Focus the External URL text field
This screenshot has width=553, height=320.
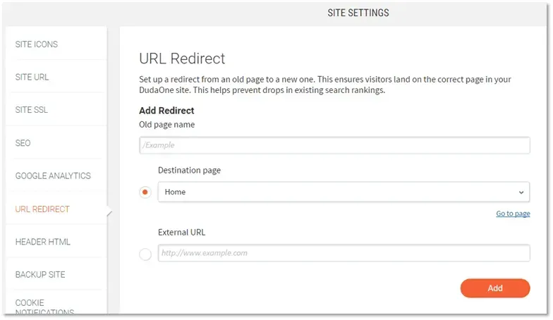(344, 253)
